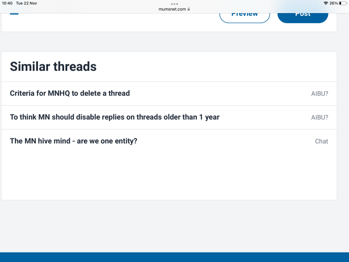Click the battery indicator in the status bar

click(343, 3)
